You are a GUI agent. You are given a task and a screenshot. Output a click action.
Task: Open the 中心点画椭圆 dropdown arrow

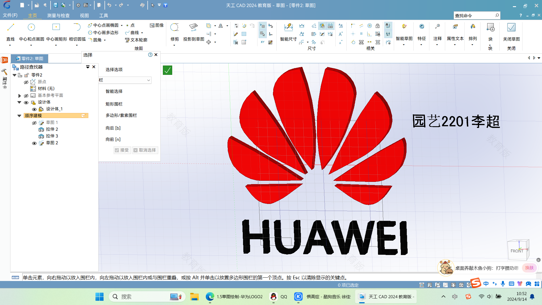point(122,25)
